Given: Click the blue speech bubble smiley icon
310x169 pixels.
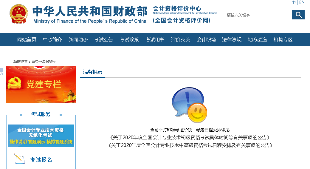Looking at the screenshot, I should click(x=189, y=105).
